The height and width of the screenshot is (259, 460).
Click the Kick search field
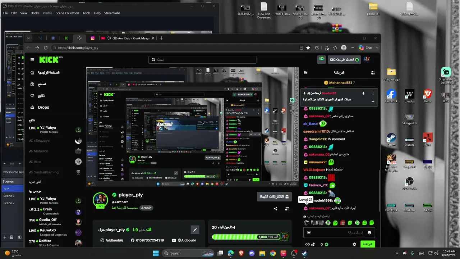[202, 60]
